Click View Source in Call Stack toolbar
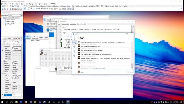The height and width of the screenshot is (104, 184). point(34,37)
